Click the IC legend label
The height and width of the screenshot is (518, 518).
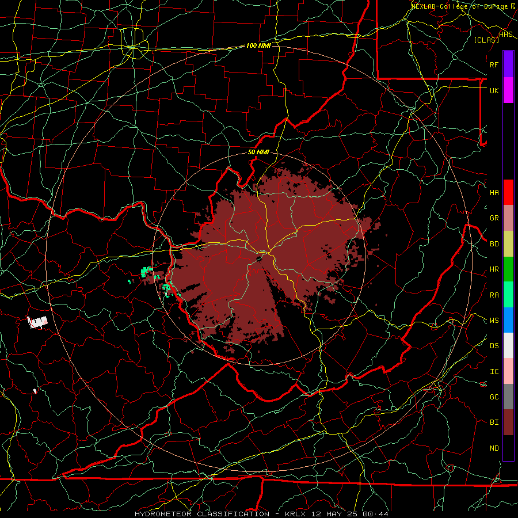click(494, 372)
